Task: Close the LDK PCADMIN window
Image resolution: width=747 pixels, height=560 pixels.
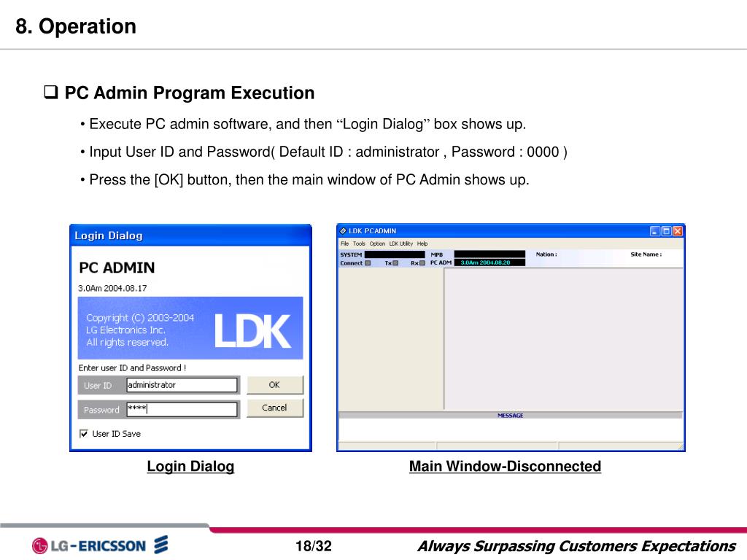Action: (x=678, y=231)
